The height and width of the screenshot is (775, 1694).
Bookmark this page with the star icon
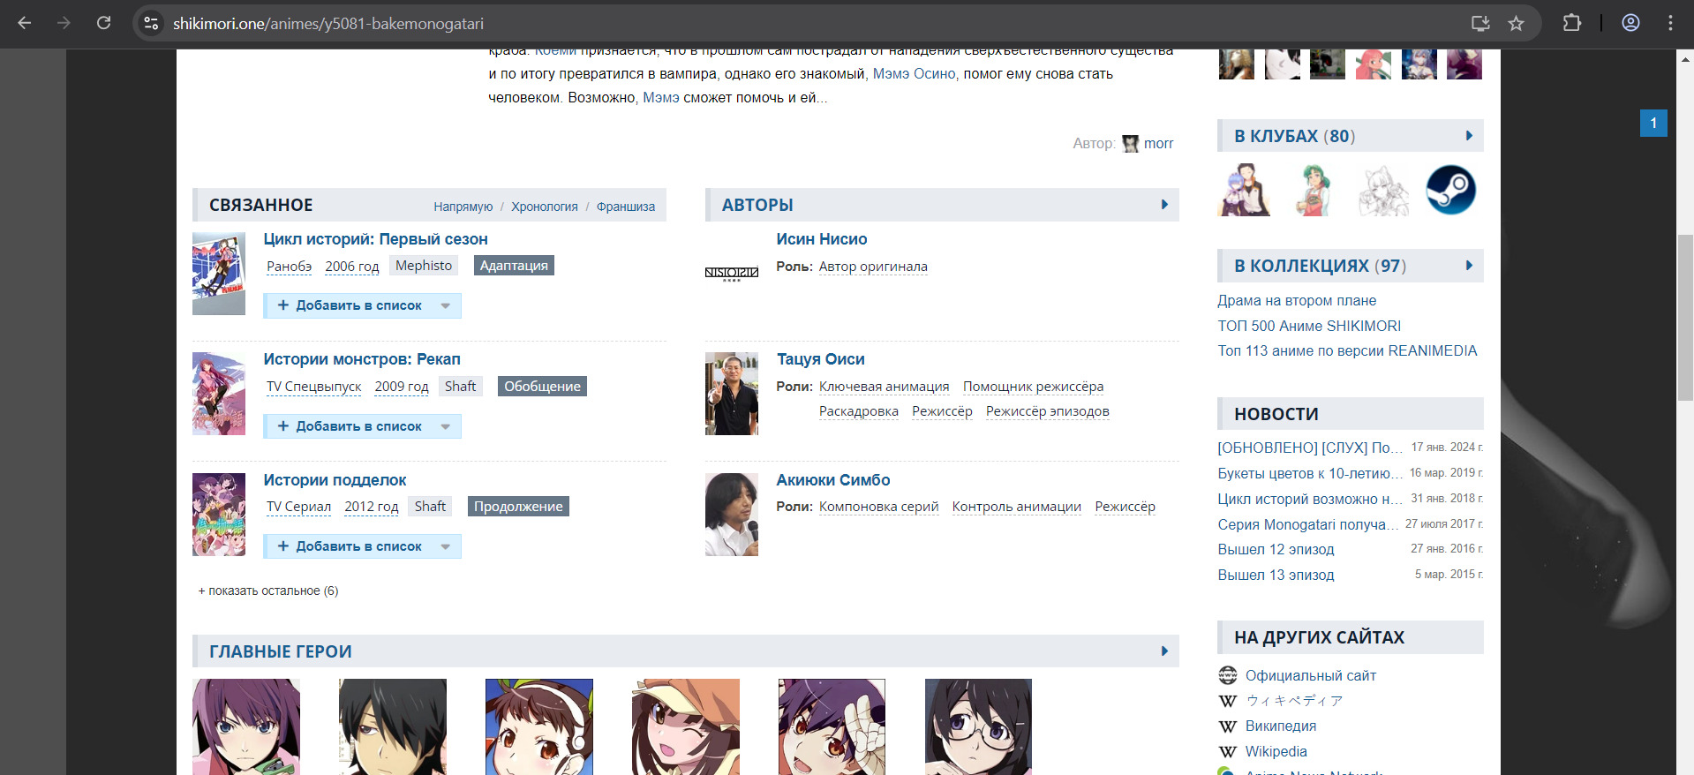pyautogui.click(x=1516, y=23)
